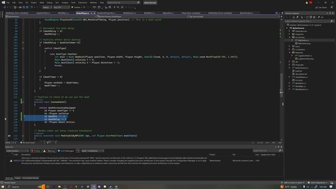This screenshot has height=189, width=336.
Task: Click Solution Explorer Properties wrench icon
Action: point(319,17)
